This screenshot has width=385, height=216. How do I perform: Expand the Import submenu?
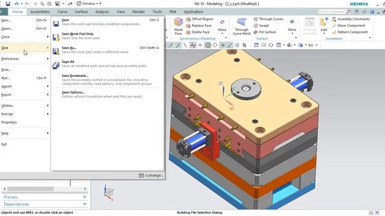[x=24, y=86]
